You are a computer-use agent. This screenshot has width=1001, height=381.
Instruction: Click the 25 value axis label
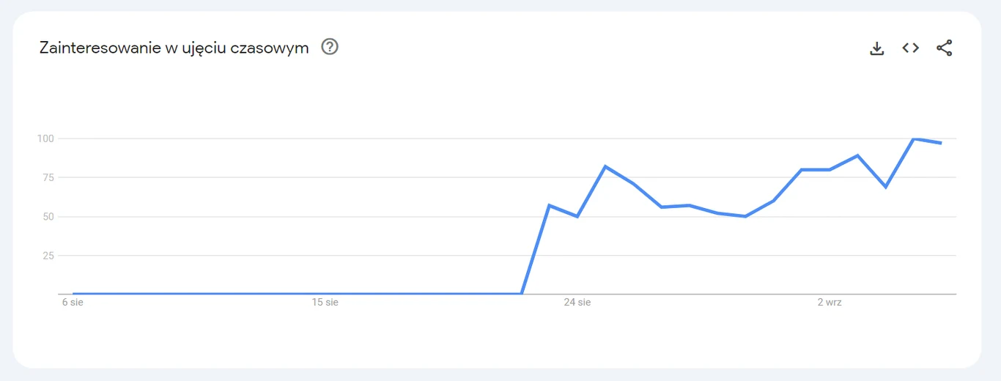[50, 256]
